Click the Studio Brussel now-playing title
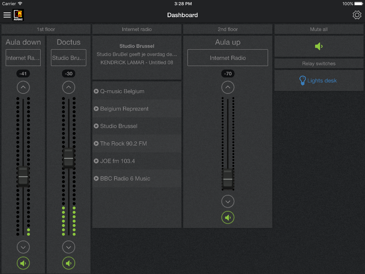This screenshot has width=365, height=274. [137, 46]
